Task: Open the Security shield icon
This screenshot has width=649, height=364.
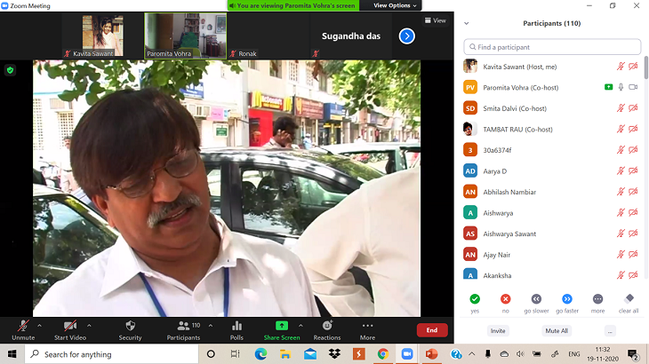Action: point(130,326)
